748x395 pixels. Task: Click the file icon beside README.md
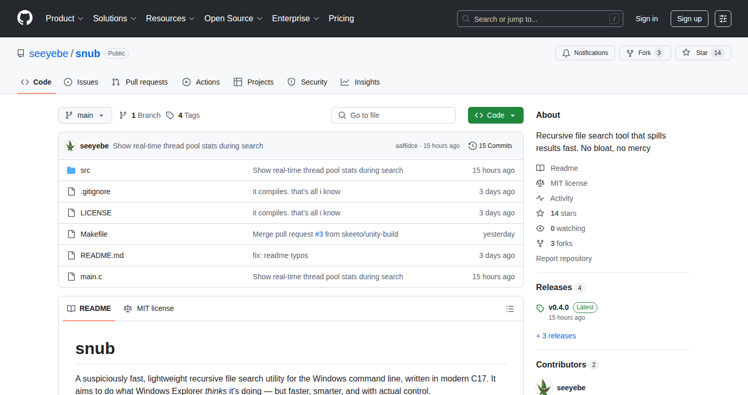[71, 255]
